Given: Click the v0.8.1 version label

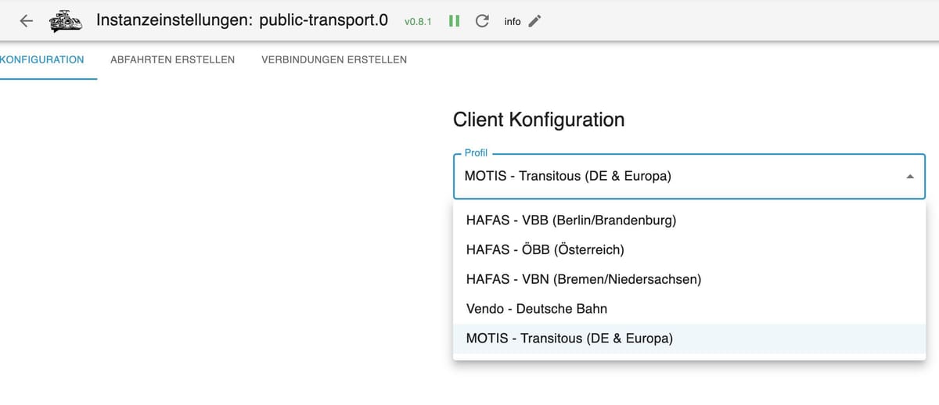Looking at the screenshot, I should pos(418,22).
